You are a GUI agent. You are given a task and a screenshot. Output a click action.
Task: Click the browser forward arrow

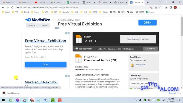point(8,7)
